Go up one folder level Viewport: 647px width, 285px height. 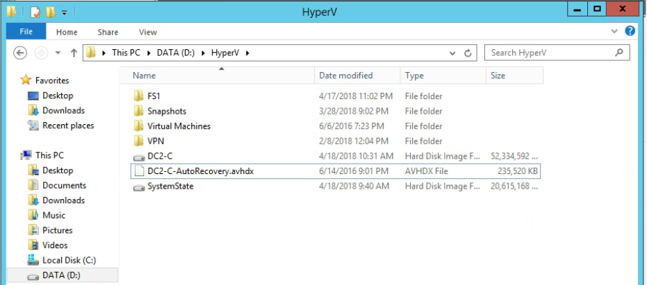(74, 53)
